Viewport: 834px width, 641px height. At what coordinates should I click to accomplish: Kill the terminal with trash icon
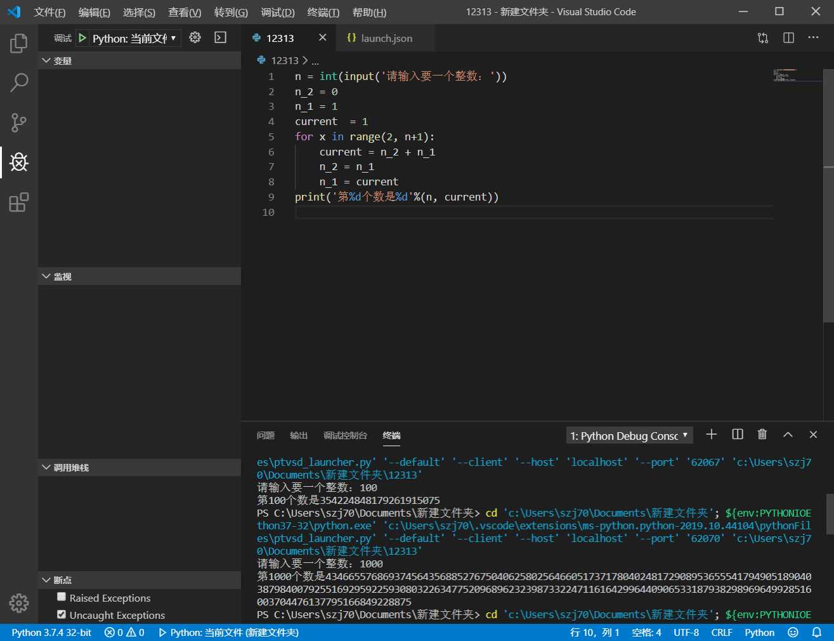tap(762, 435)
